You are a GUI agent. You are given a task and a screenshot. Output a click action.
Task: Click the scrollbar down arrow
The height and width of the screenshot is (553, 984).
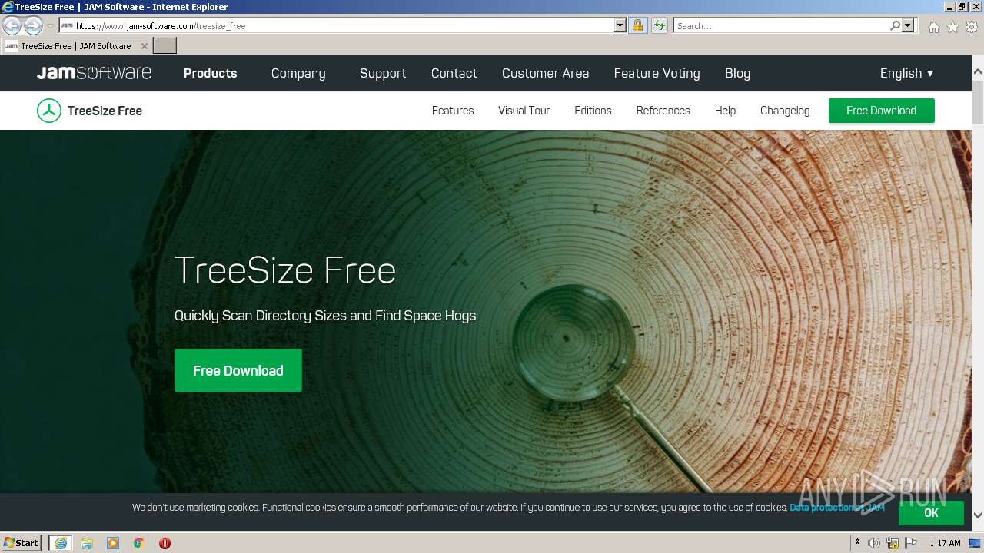tap(978, 515)
